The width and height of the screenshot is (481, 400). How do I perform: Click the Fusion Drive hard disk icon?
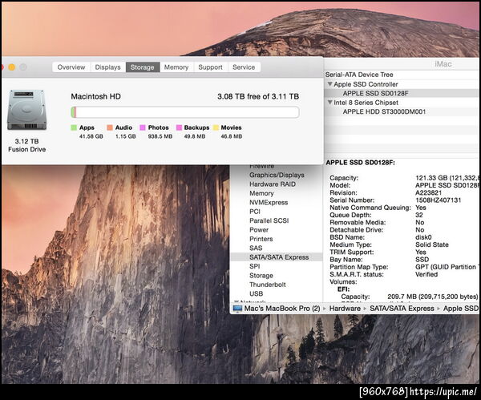27,110
